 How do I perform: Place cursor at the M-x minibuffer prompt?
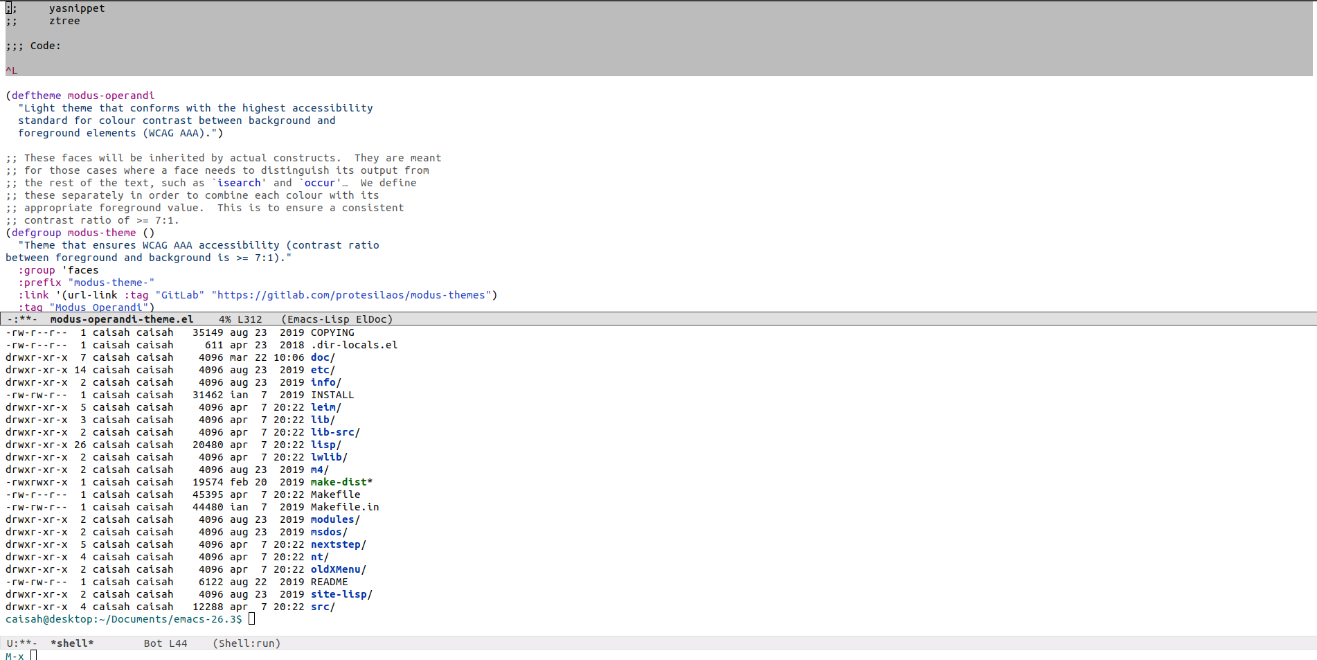(33, 656)
